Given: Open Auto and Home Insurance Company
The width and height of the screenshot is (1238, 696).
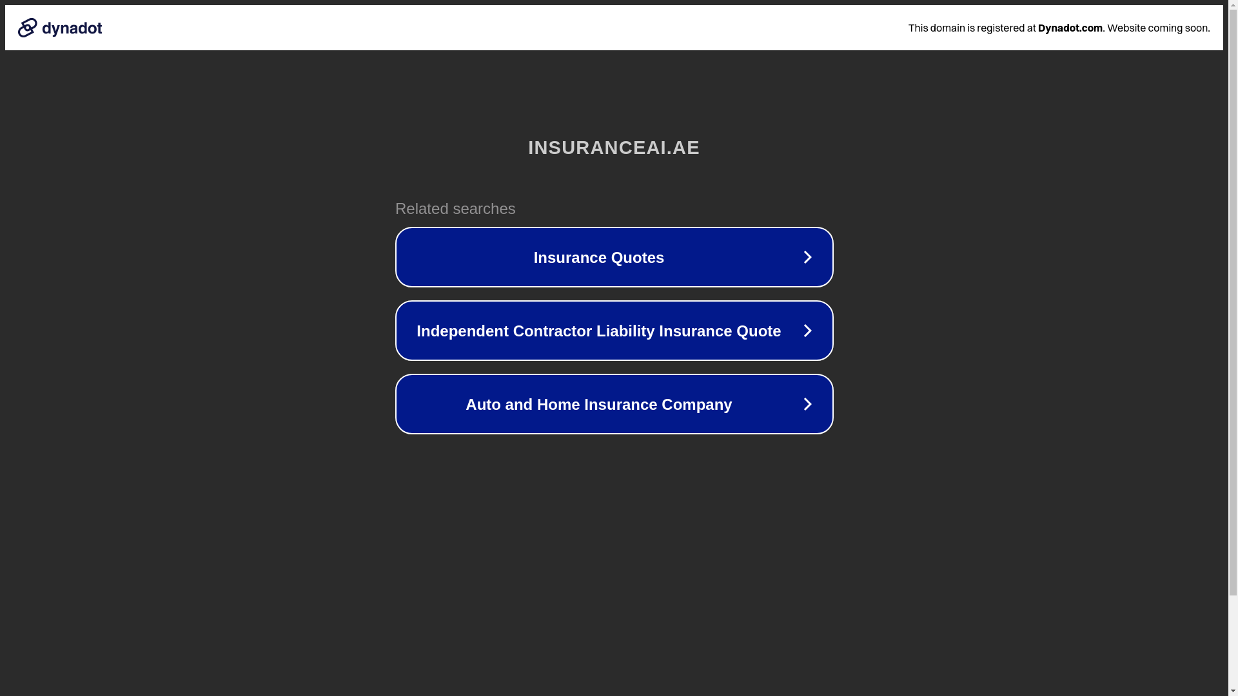Looking at the screenshot, I should [614, 404].
